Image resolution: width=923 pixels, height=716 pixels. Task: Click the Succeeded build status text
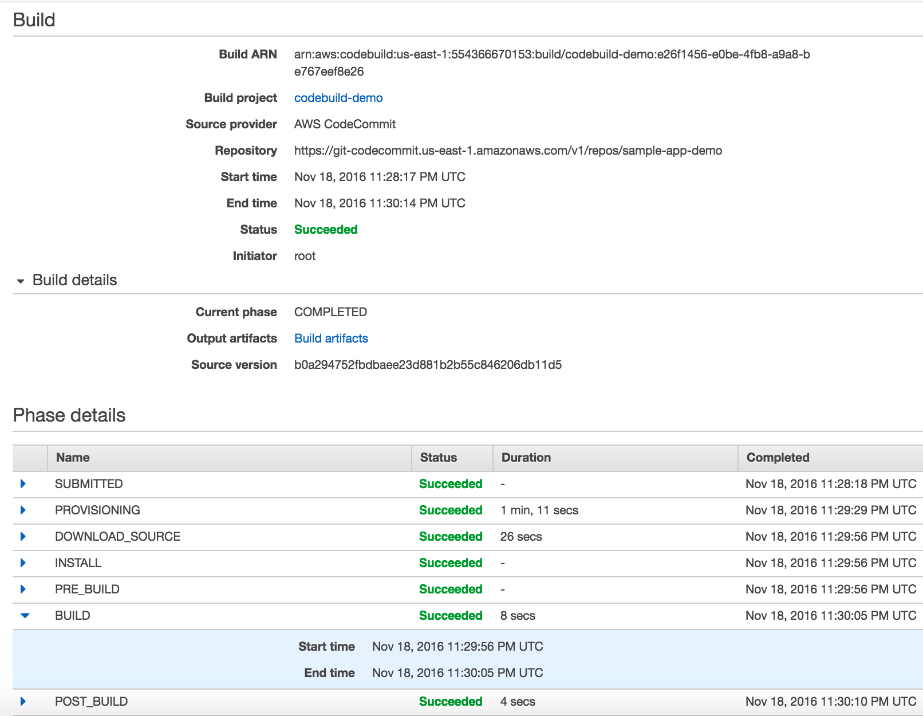click(x=326, y=229)
